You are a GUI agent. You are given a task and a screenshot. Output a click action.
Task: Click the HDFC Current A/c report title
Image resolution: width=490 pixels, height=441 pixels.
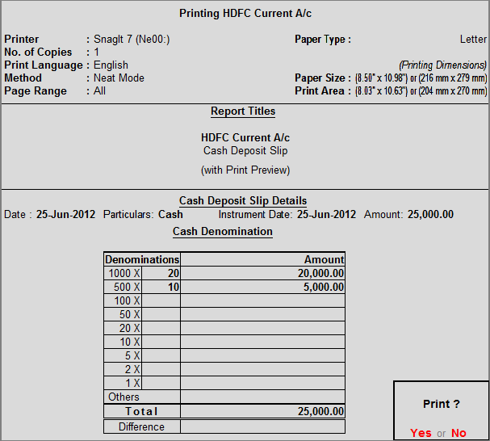click(245, 137)
